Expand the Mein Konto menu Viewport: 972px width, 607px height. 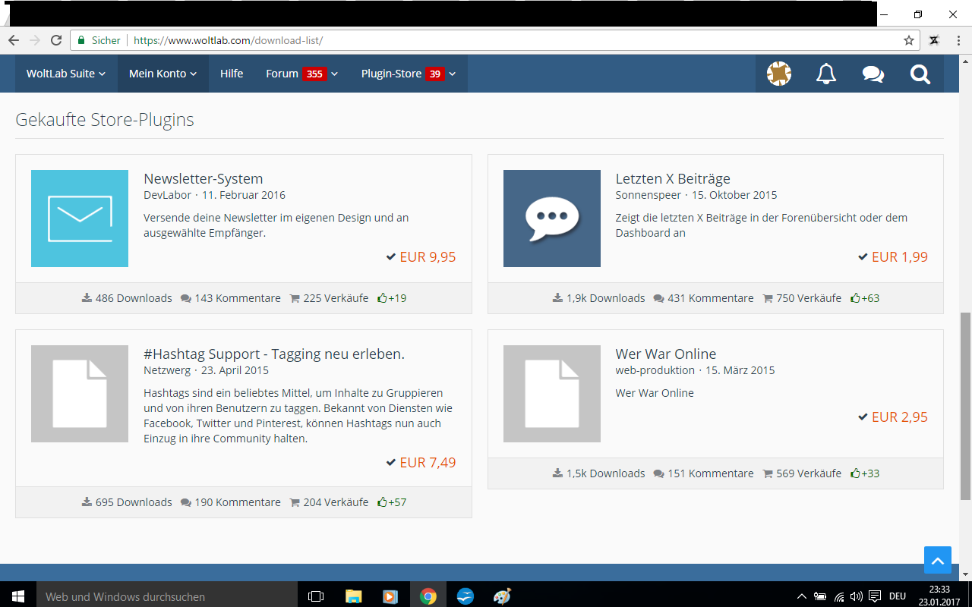(163, 74)
